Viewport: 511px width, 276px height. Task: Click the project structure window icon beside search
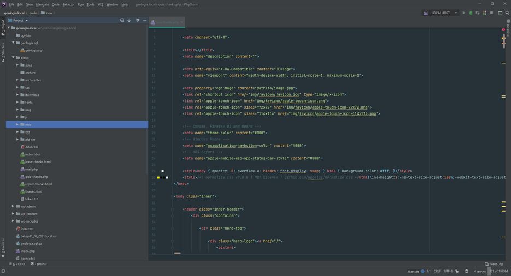coord(500,13)
